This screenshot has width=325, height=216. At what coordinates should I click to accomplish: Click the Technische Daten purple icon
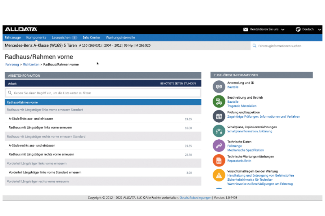(219, 145)
